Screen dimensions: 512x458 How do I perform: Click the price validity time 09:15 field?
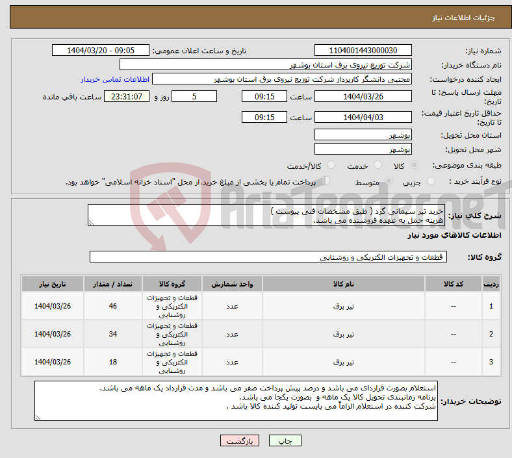point(264,117)
